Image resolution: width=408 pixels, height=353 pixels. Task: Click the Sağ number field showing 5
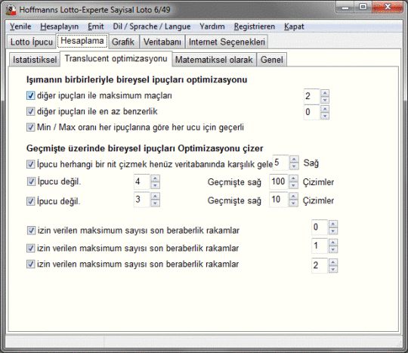(281, 163)
